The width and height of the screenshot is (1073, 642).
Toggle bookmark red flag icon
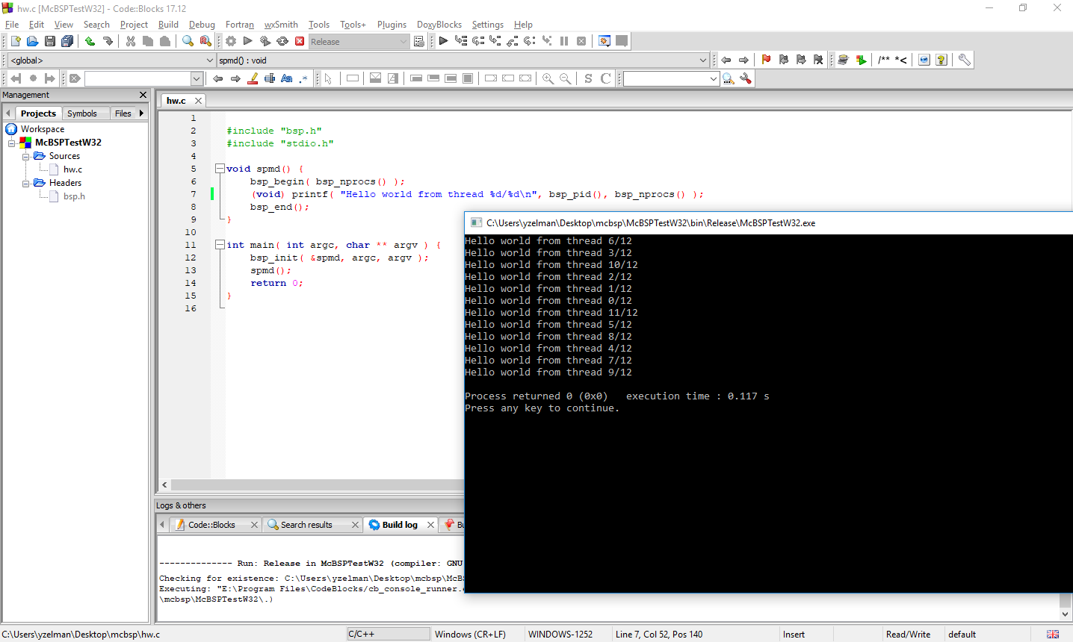coord(766,60)
